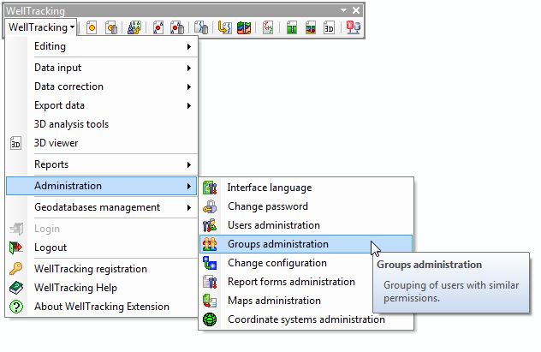This screenshot has height=352, width=541.
Task: Click the people group toolbar icon
Action: [x=134, y=27]
